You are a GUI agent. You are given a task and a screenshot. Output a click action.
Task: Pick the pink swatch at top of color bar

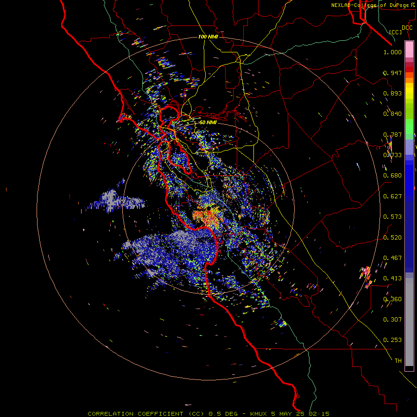point(409,49)
